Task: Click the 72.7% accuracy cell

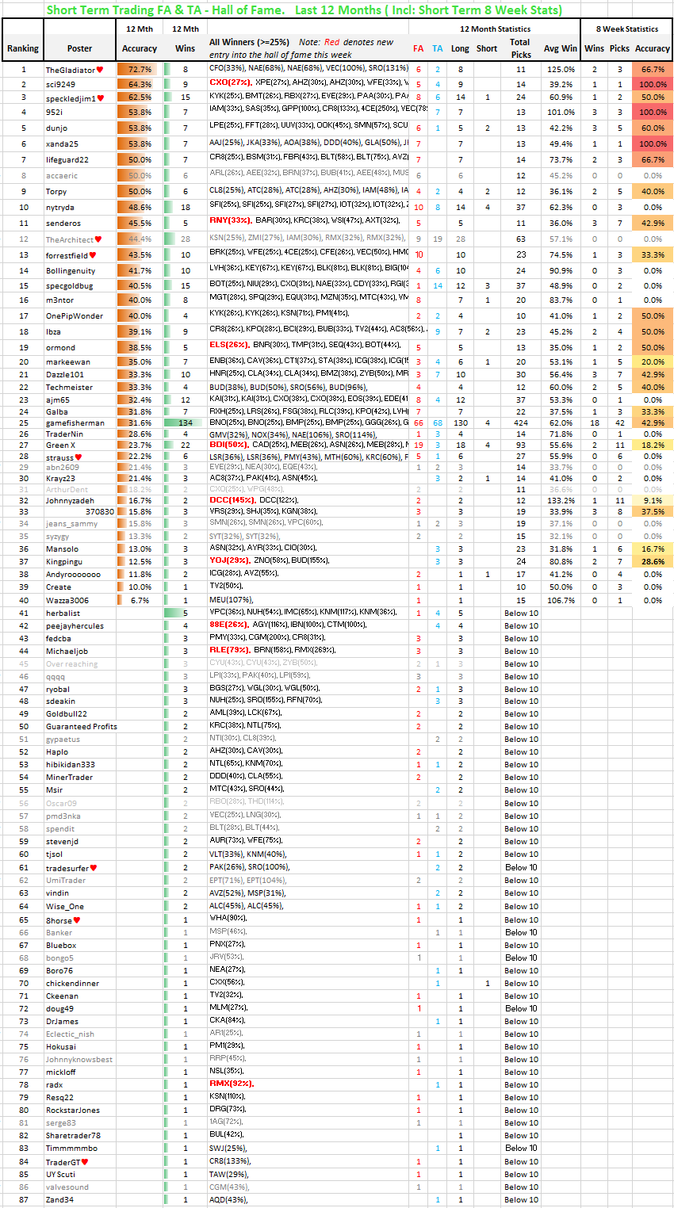Action: [x=140, y=70]
